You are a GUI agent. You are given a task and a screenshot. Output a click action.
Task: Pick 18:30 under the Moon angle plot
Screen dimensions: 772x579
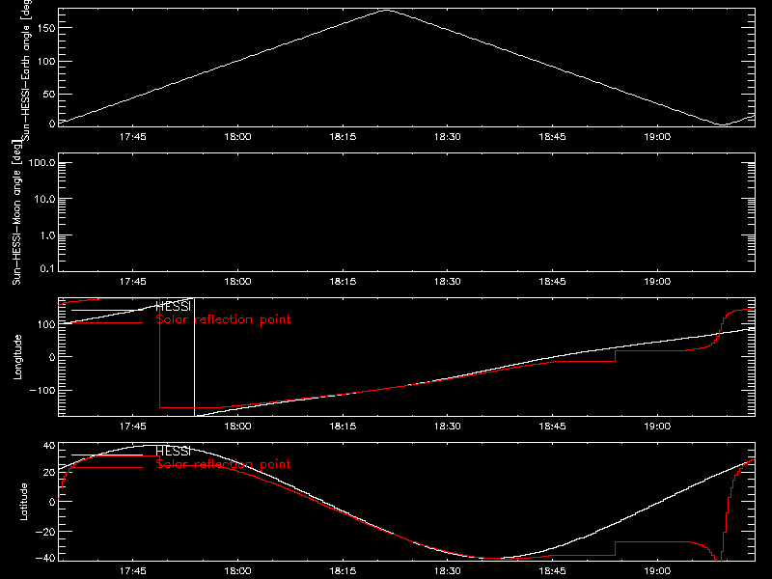pos(448,282)
